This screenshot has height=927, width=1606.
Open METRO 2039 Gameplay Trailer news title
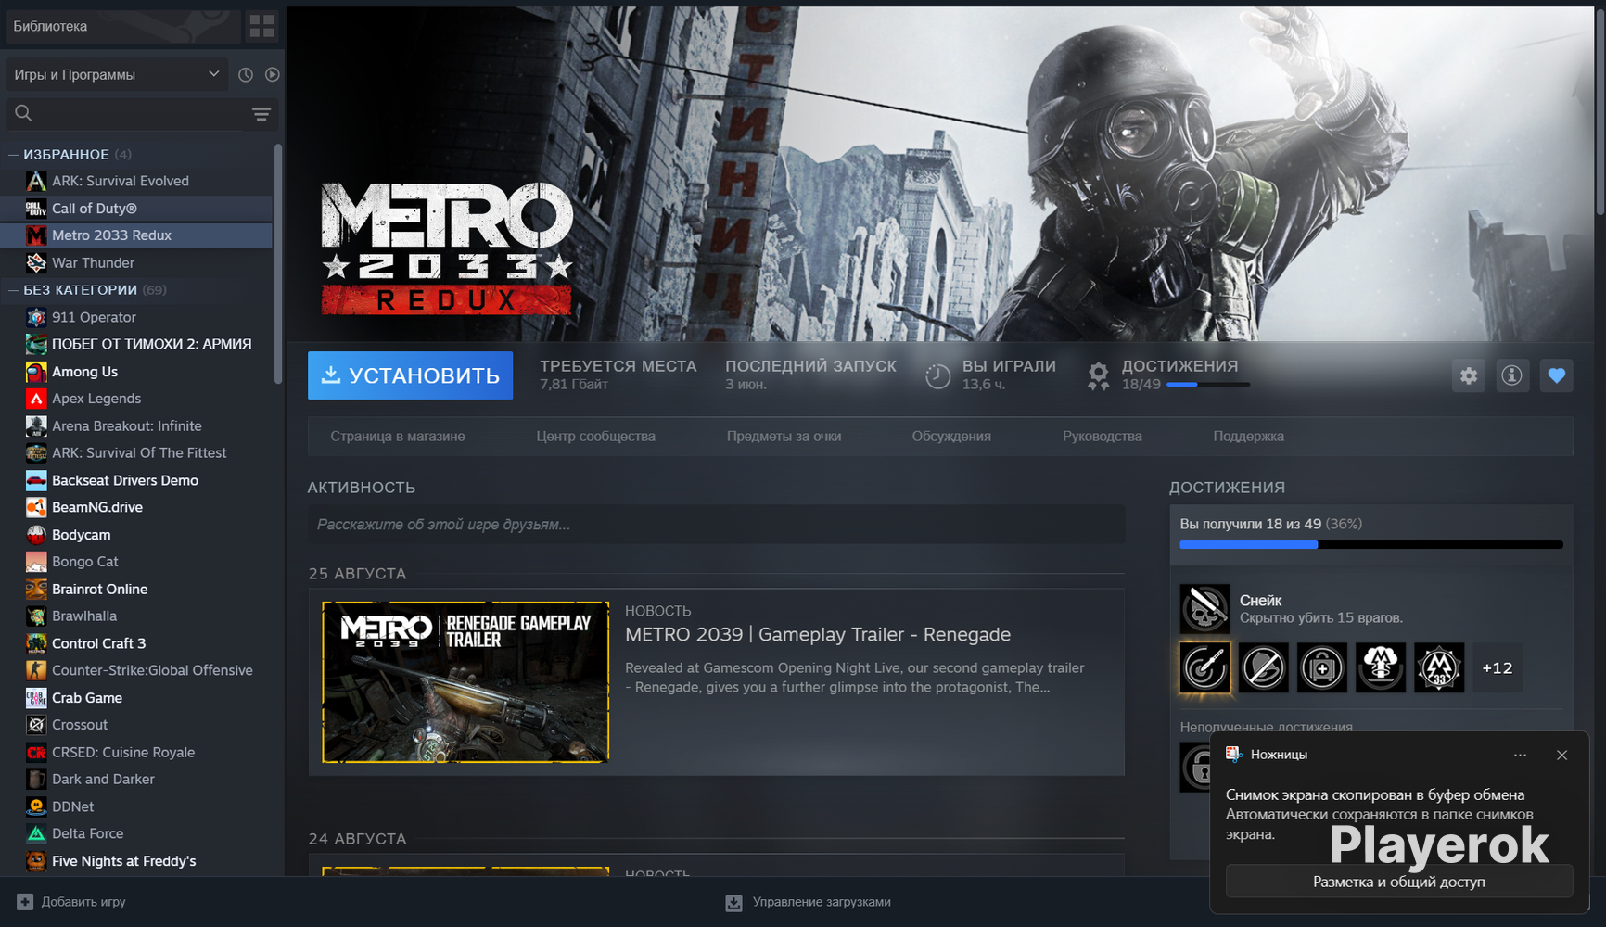(818, 635)
